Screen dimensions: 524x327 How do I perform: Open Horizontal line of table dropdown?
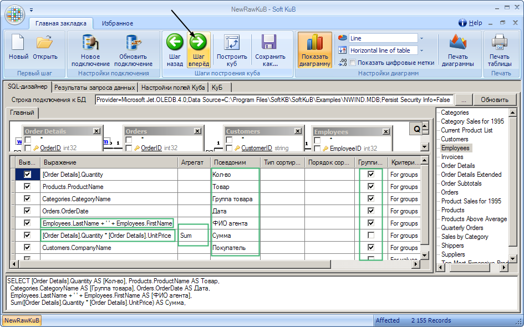pos(421,50)
